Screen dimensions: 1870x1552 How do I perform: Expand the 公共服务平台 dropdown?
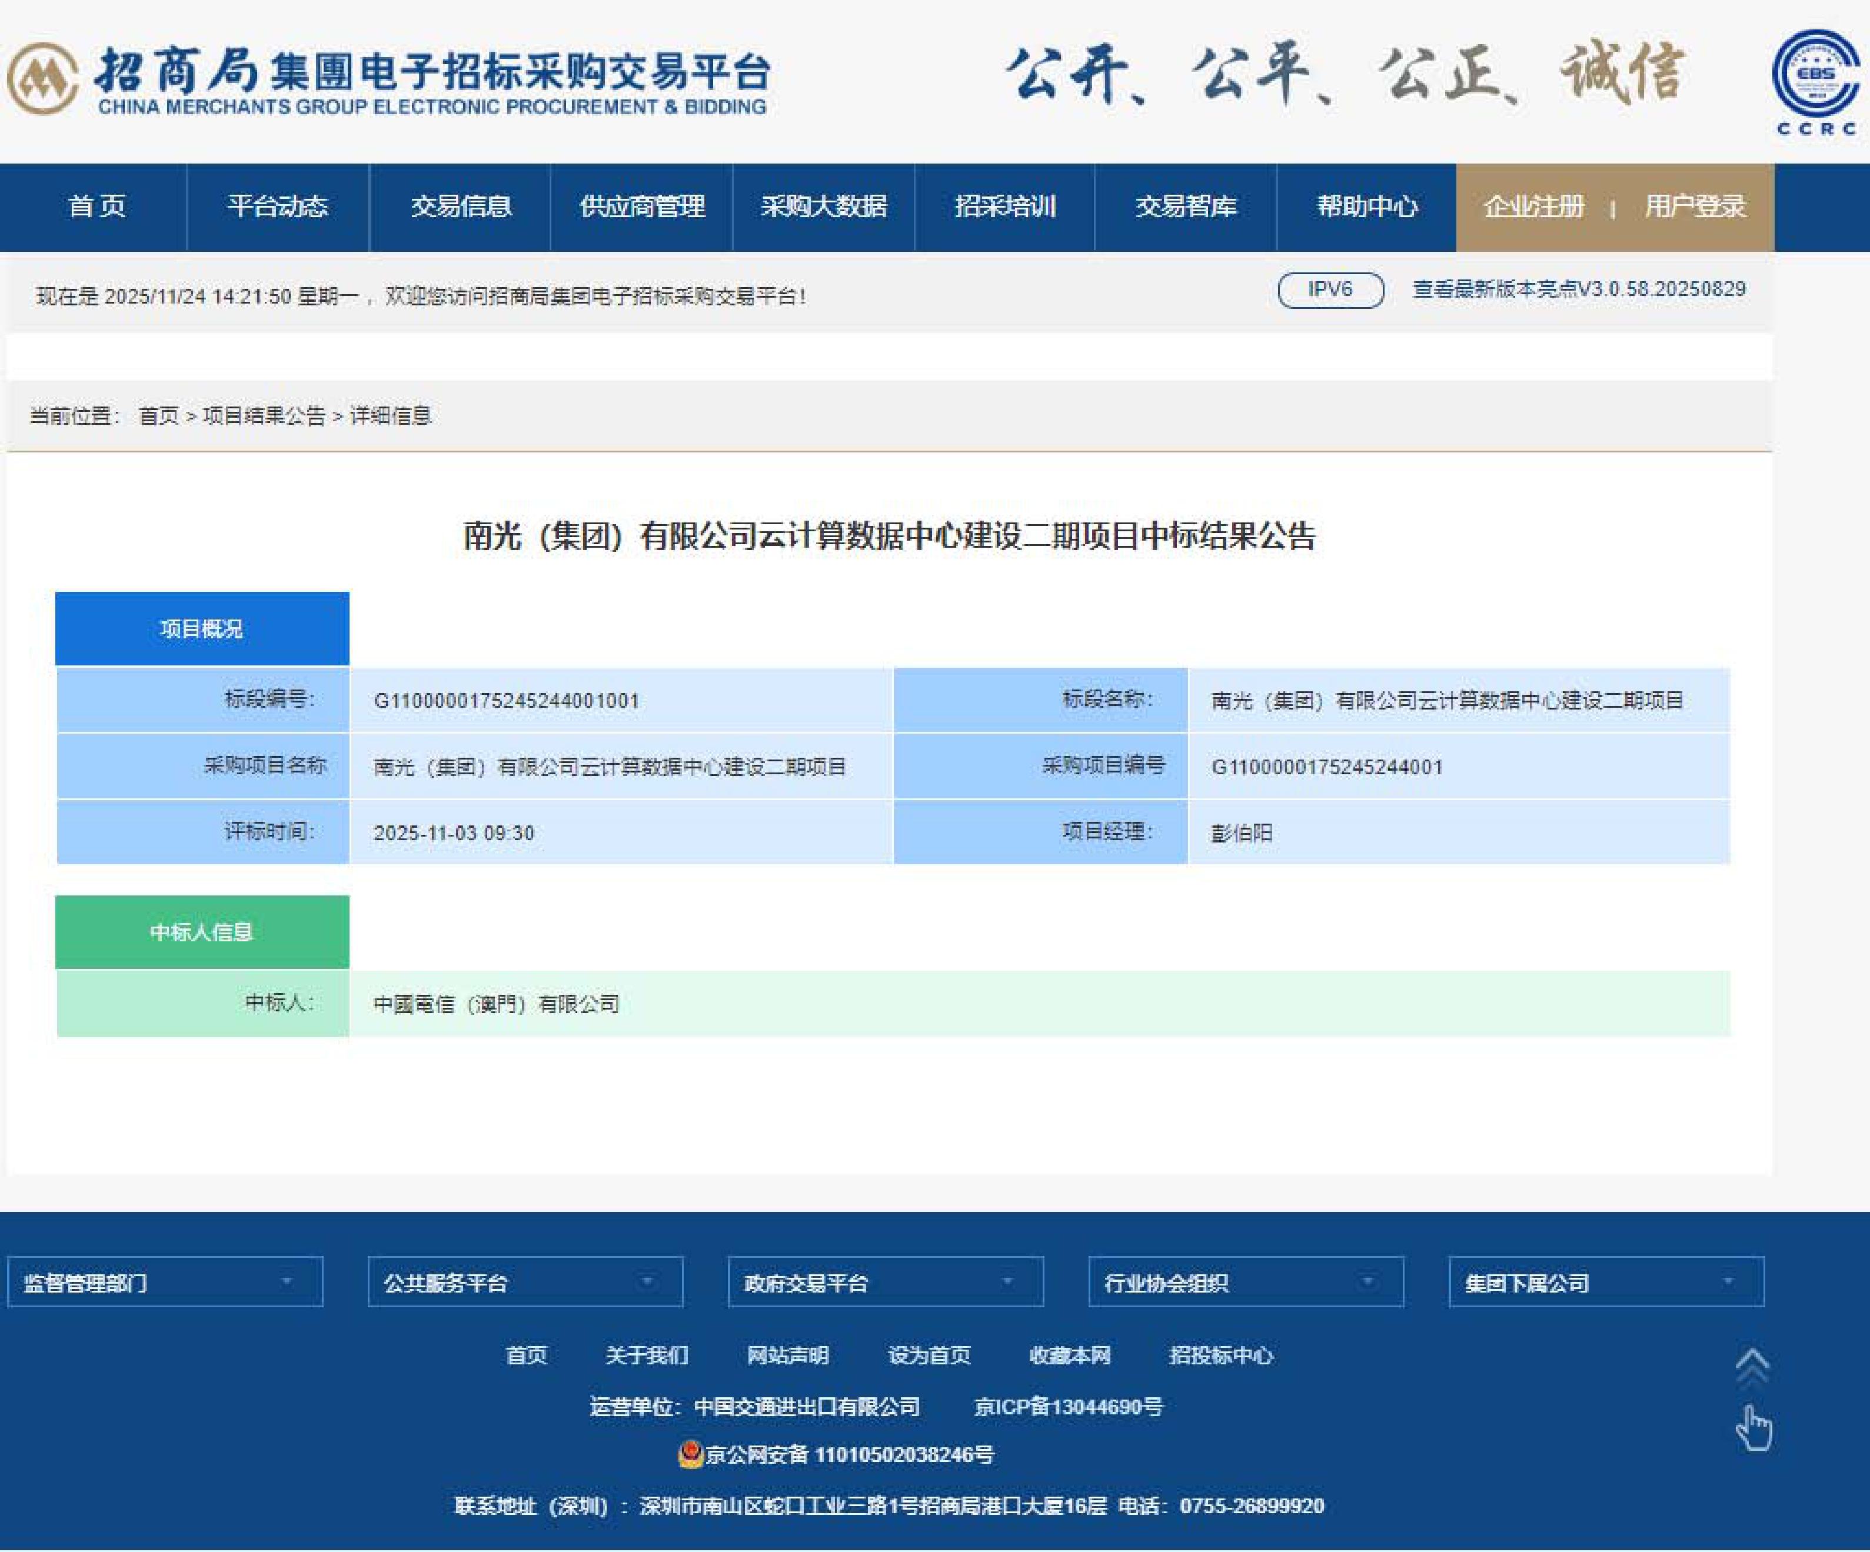[x=525, y=1282]
